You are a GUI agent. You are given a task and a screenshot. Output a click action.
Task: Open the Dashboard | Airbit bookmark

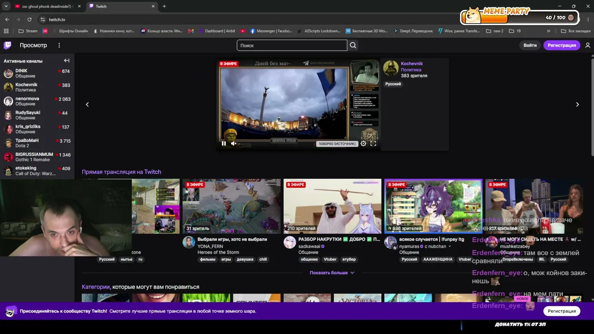point(217,31)
